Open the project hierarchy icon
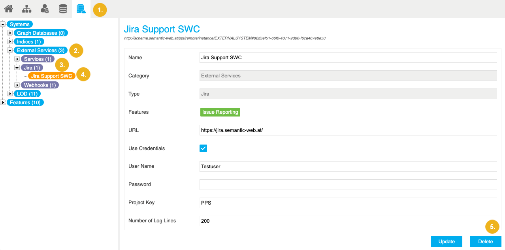The image size is (505, 250). pyautogui.click(x=26, y=9)
